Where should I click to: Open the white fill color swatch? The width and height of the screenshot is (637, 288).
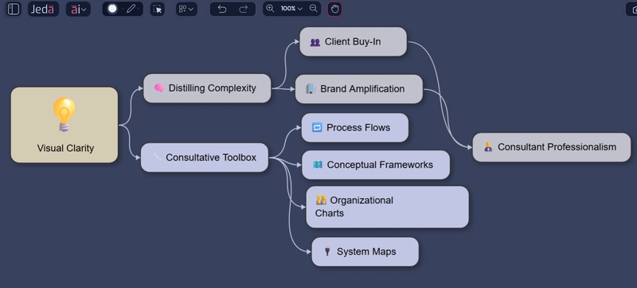112,9
